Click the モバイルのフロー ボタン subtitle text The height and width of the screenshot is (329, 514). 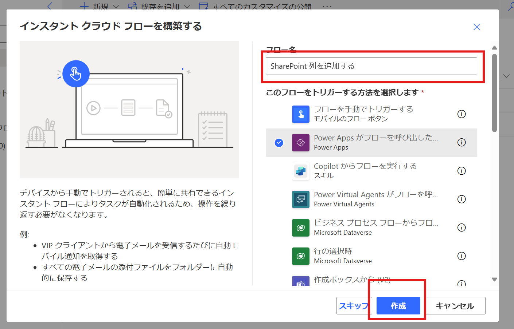coord(351,119)
